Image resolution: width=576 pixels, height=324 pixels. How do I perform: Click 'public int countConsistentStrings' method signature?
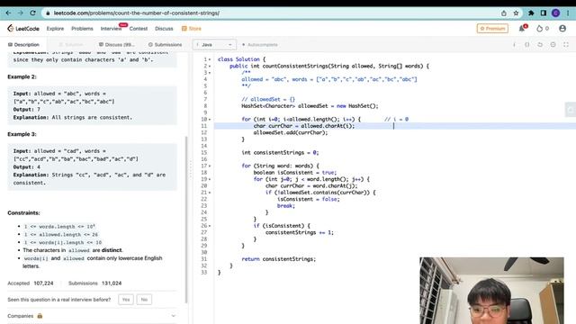pos(329,66)
